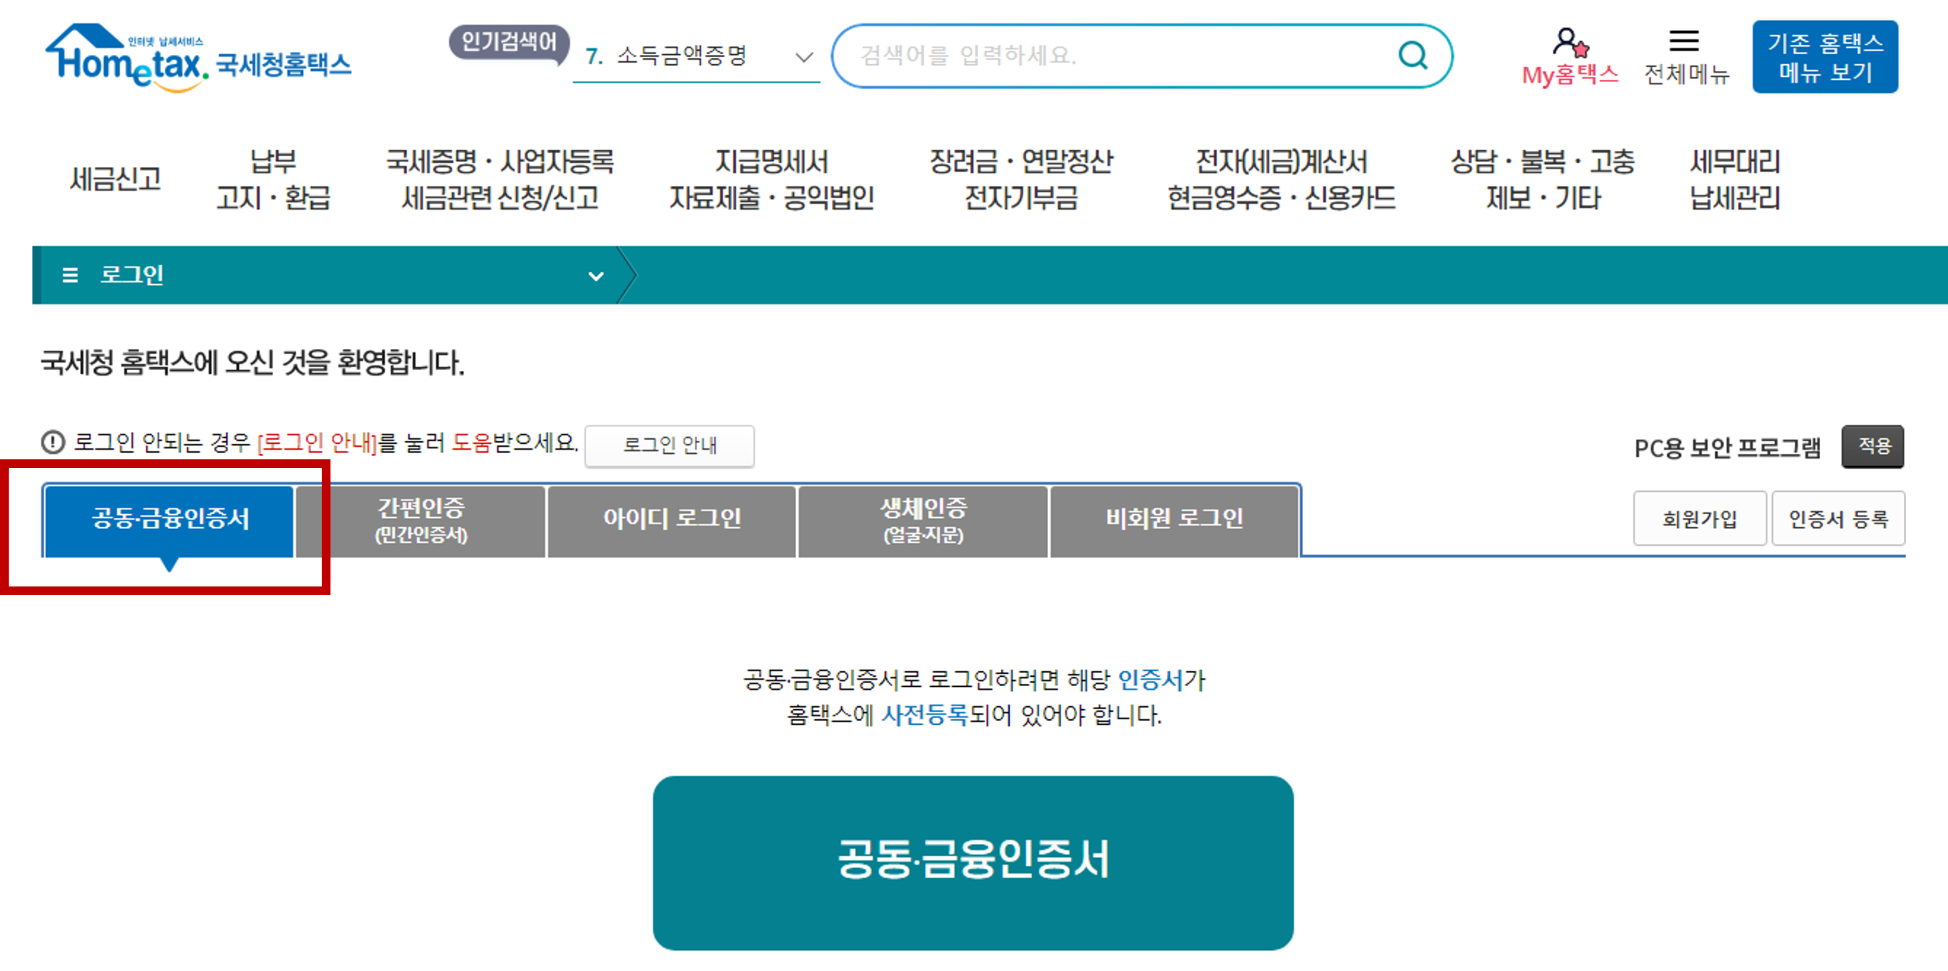Expand the 로그인 breadcrumb chevron
Screen dimensions: 1948x971
pyautogui.click(x=596, y=276)
